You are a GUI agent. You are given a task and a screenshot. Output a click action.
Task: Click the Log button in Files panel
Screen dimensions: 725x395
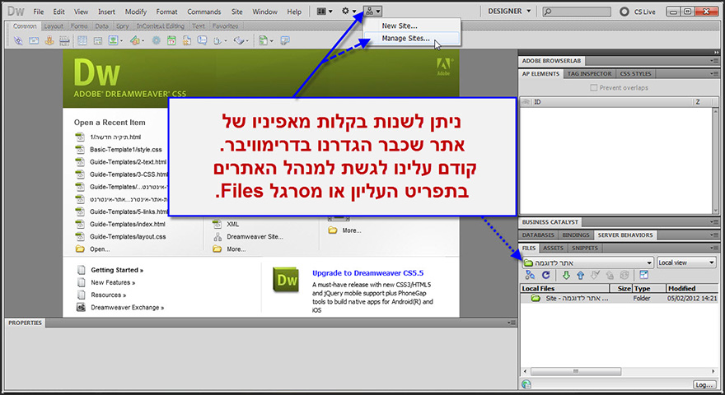click(x=704, y=384)
